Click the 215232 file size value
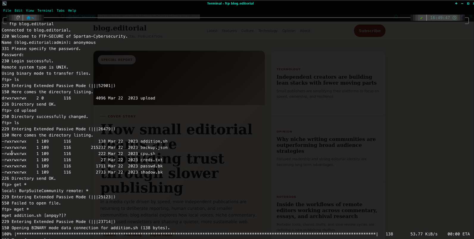Screen dimensions: 474x239 point(98,148)
